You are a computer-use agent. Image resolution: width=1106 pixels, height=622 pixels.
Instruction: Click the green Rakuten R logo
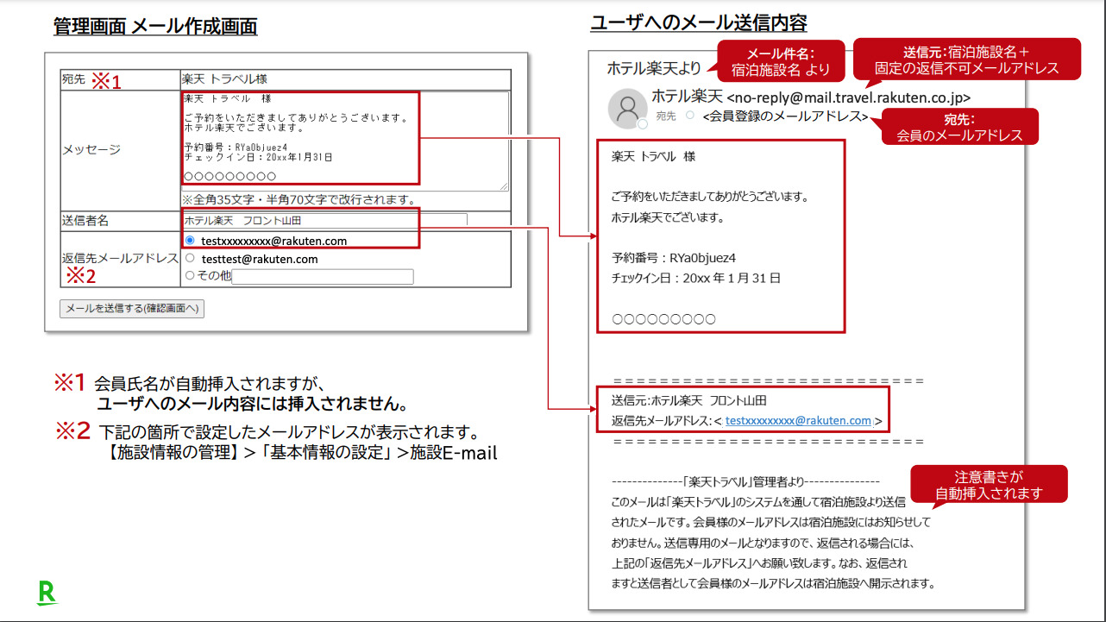pos(47,593)
